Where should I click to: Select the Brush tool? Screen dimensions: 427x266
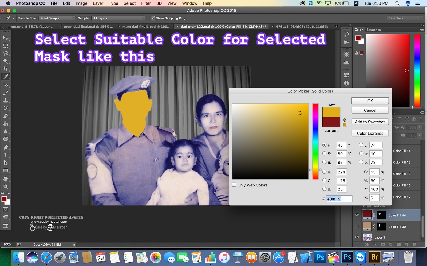coord(6,93)
